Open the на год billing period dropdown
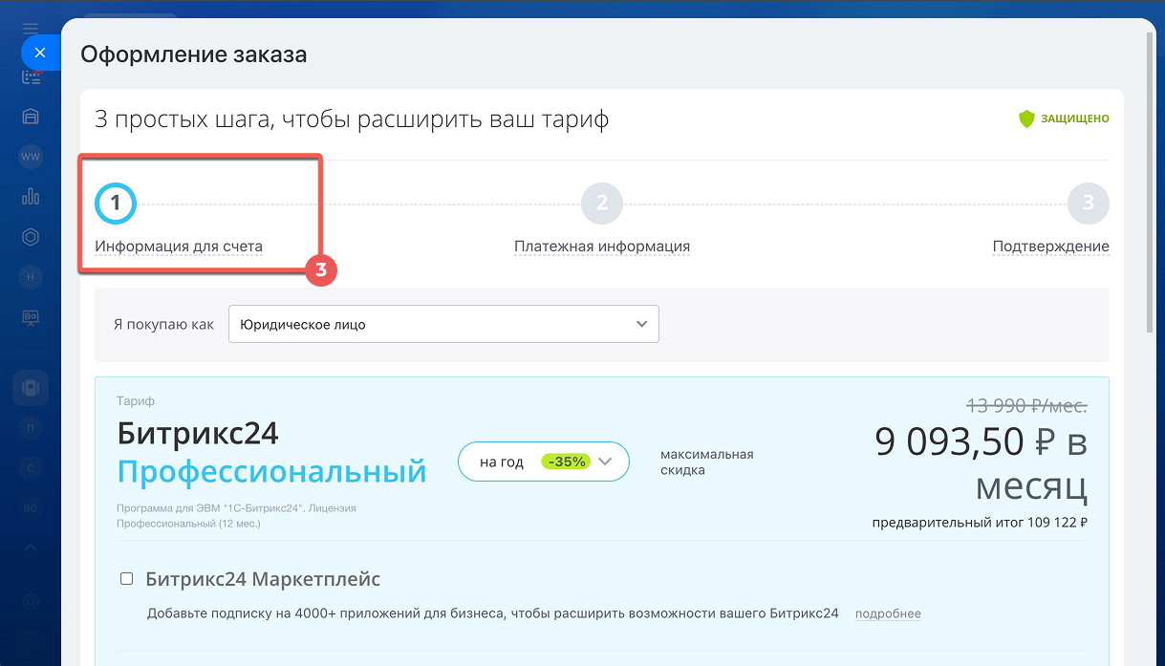Viewport: 1165px width, 666px height. click(x=544, y=462)
